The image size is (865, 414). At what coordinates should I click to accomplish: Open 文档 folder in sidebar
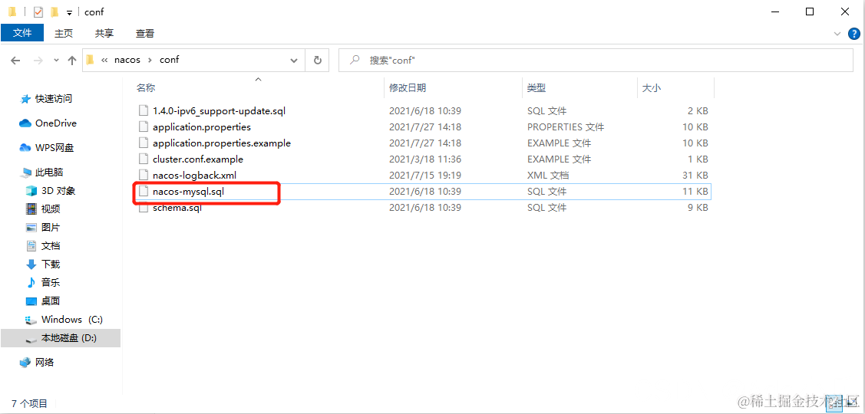pyautogui.click(x=51, y=246)
